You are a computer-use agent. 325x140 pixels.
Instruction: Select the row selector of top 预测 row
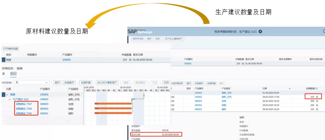pyautogui.click(x=3, y=60)
